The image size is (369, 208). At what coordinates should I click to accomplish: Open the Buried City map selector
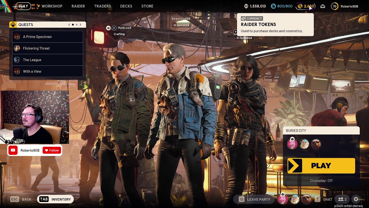tap(321, 131)
